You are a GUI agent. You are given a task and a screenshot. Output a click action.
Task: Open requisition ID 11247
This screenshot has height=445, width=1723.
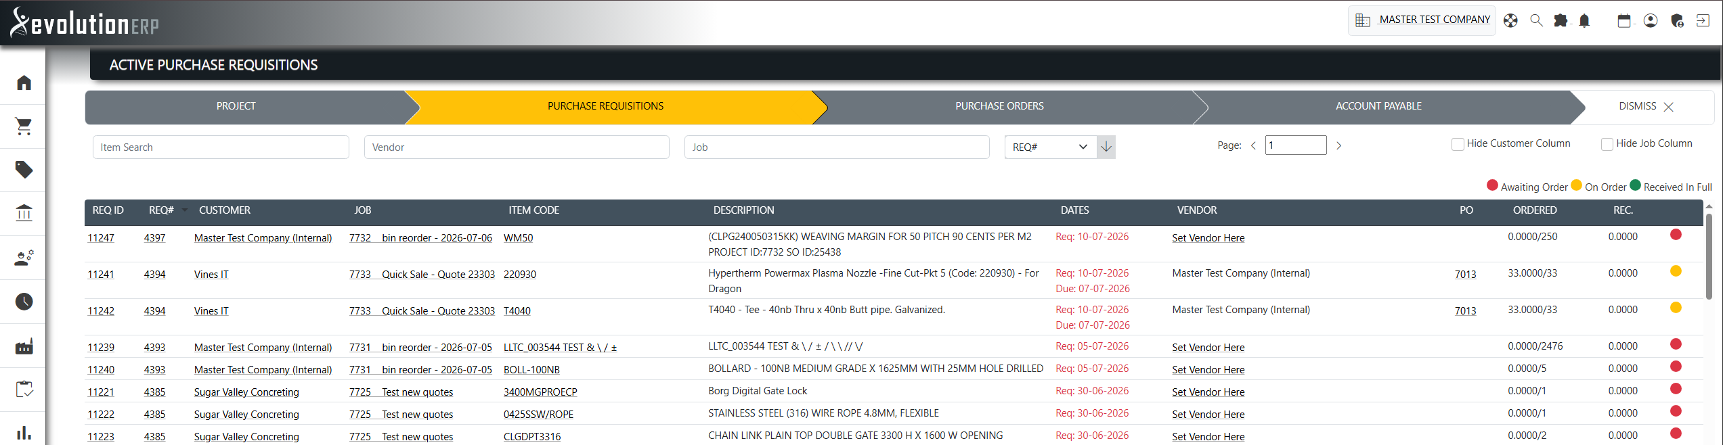[101, 238]
